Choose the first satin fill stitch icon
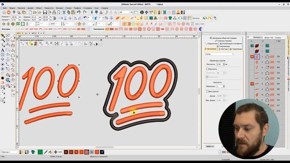 pyautogui.click(x=107, y=29)
